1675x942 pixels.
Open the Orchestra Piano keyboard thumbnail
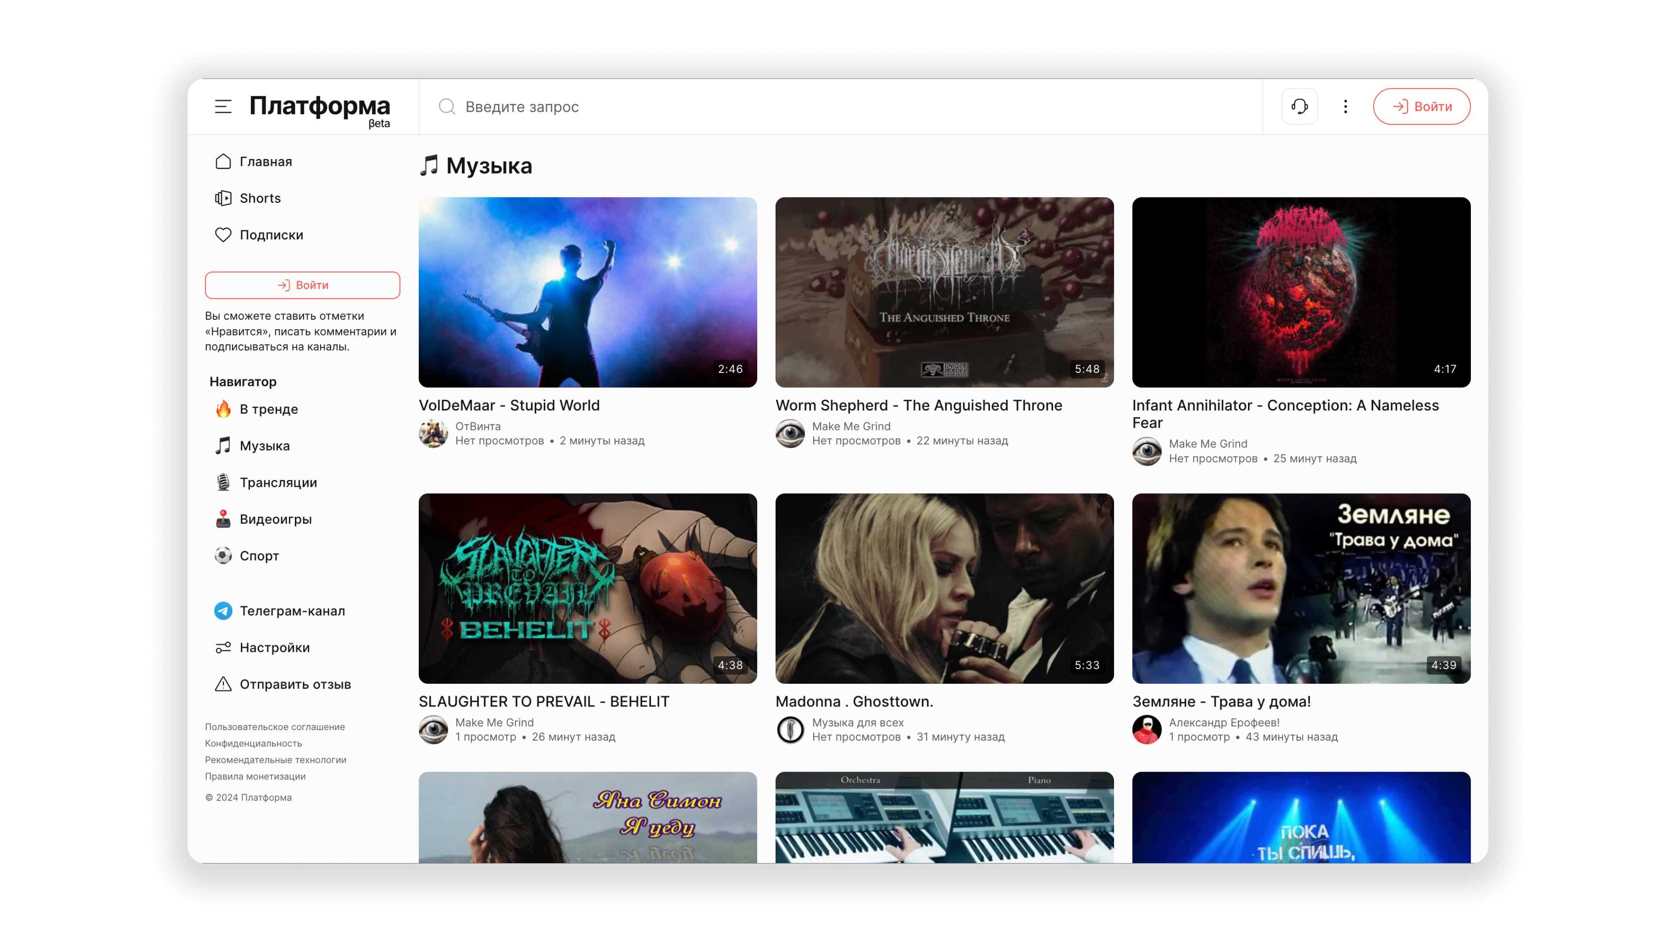pyautogui.click(x=944, y=817)
